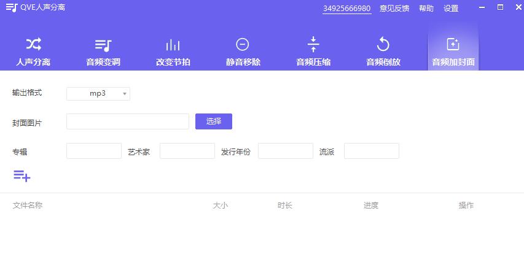Click the 音频加封面 add cover icon
The image size is (524, 257).
tap(453, 45)
